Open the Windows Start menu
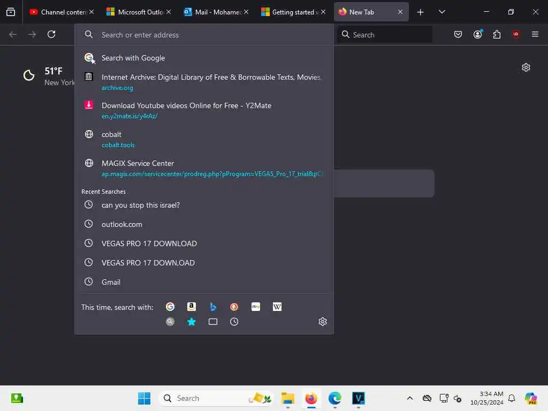548x411 pixels. (144, 398)
